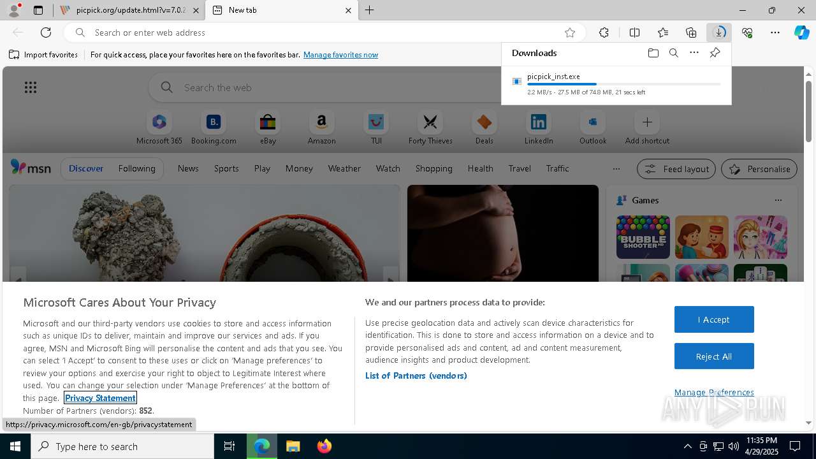Open the taskbar volume control
Viewport: 816px width, 459px height.
pyautogui.click(x=734, y=446)
